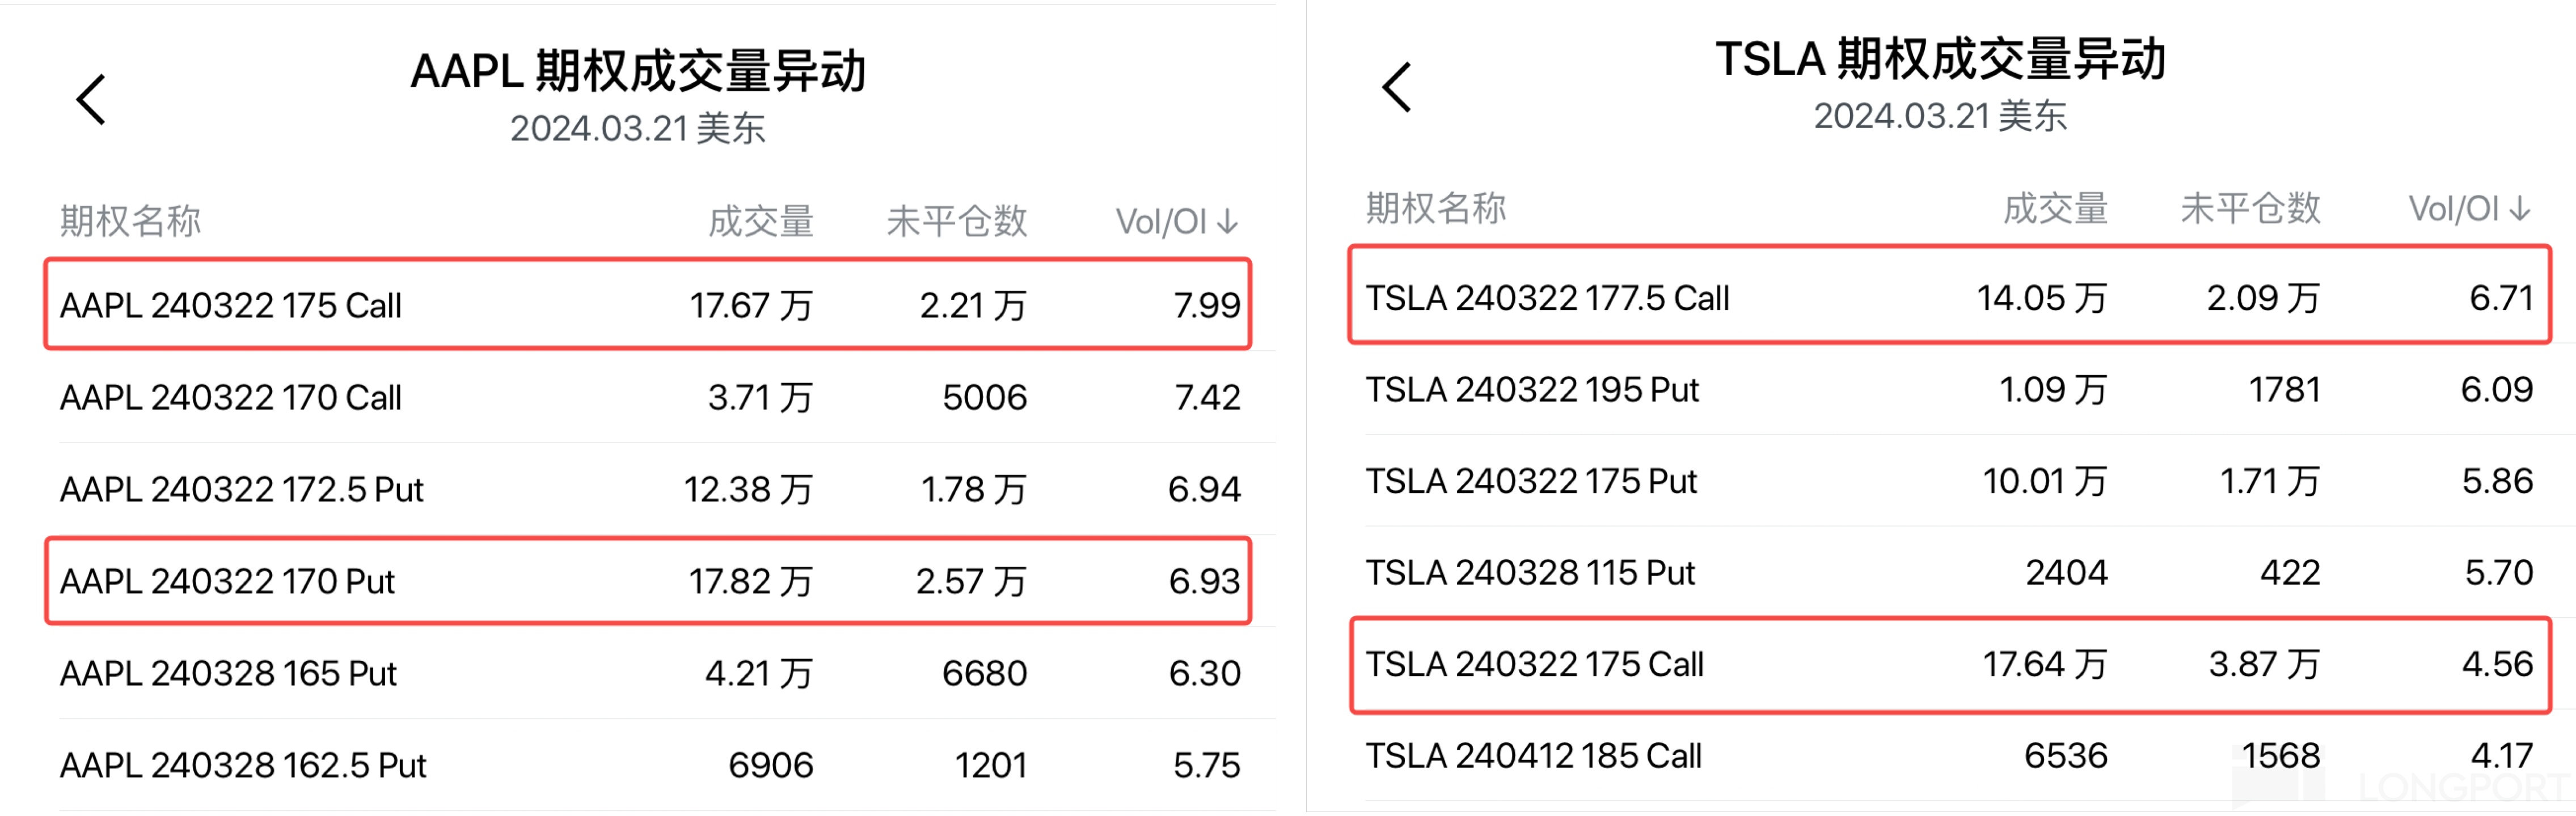Sort TSLA options by 成交量 column
The height and width of the screenshot is (816, 2576).
(x=2054, y=209)
